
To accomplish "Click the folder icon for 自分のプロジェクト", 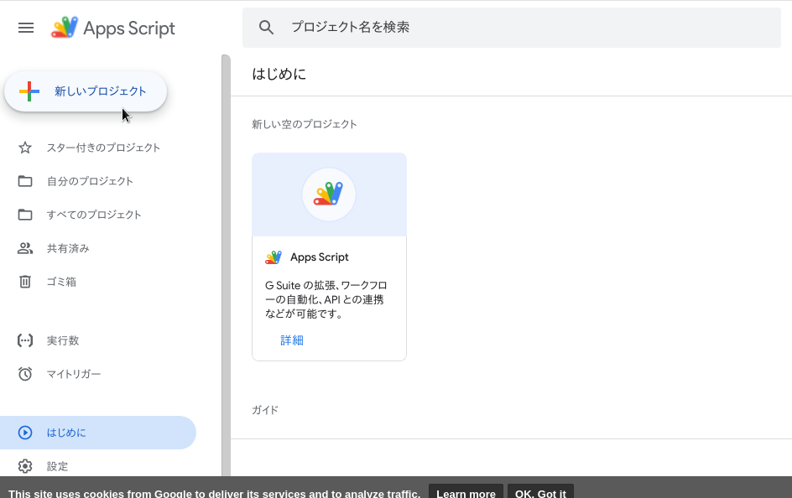I will coord(25,181).
